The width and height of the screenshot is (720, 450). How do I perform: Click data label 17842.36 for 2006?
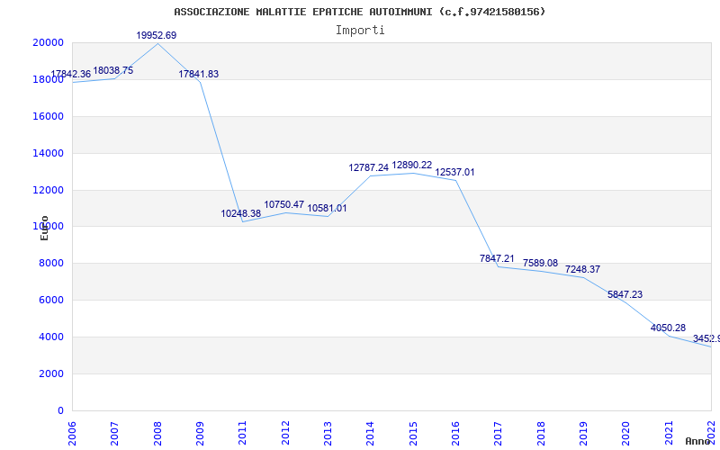pos(71,75)
